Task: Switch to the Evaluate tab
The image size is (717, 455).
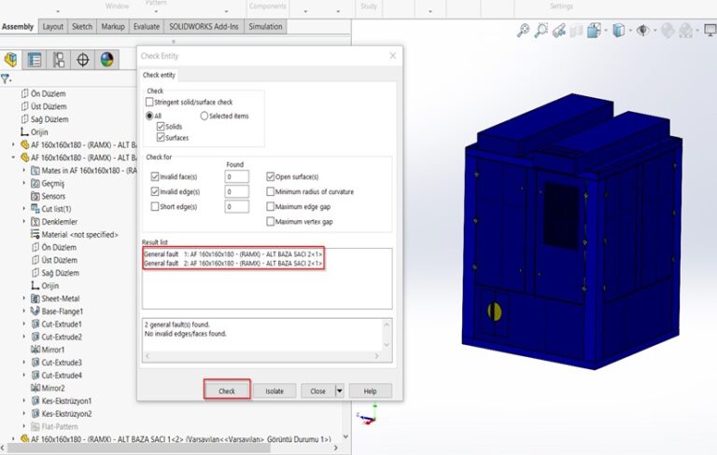Action: pyautogui.click(x=148, y=27)
